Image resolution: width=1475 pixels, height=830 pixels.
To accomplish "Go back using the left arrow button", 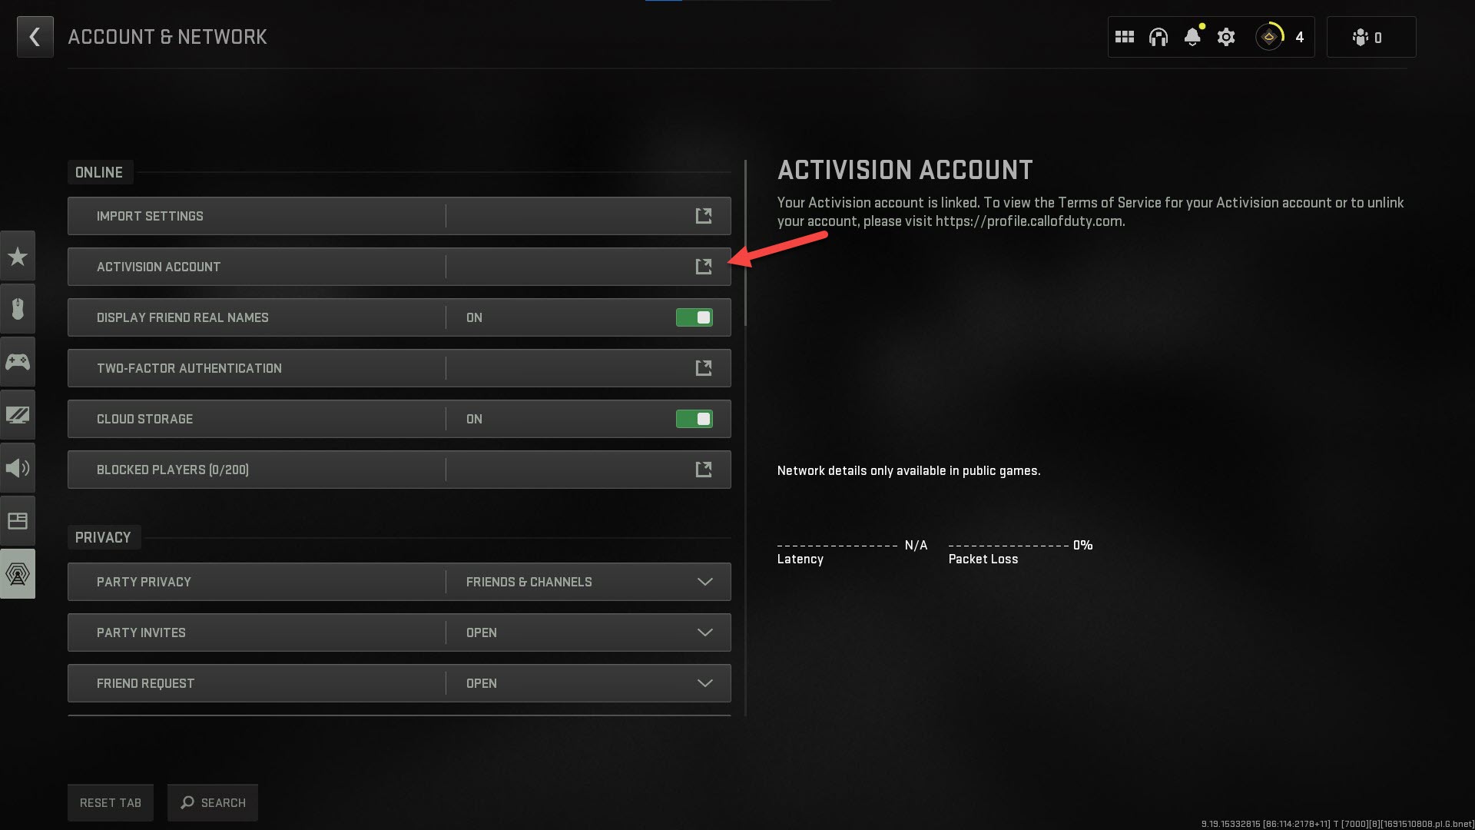I will [35, 37].
